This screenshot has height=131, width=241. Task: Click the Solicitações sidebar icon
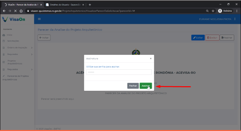tap(4, 41)
